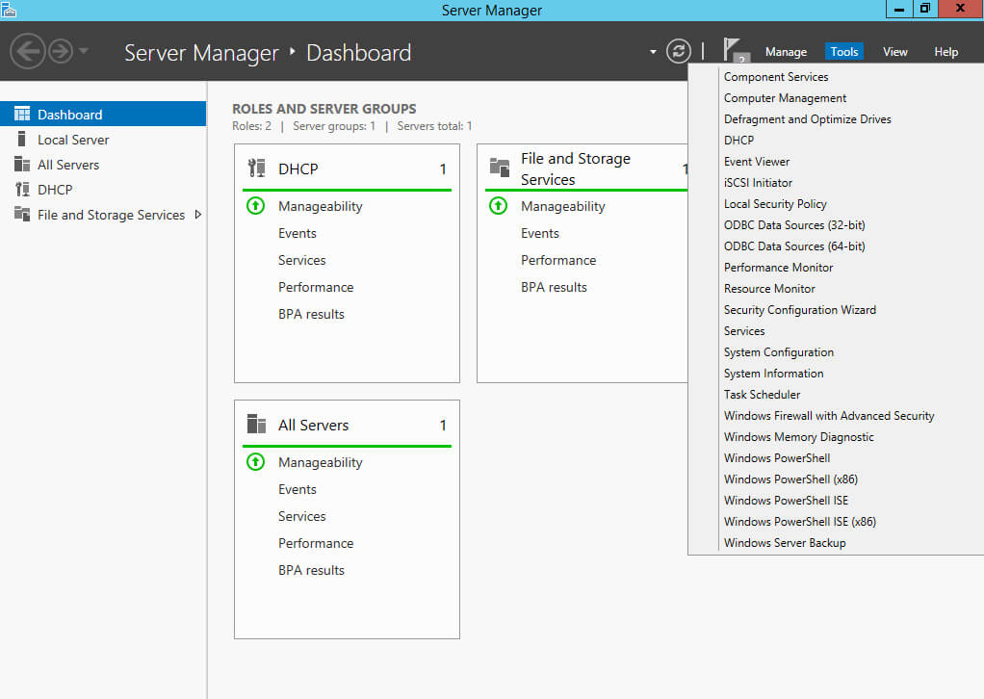
Task: Select Local Server icon in sidebar
Action: coord(22,139)
